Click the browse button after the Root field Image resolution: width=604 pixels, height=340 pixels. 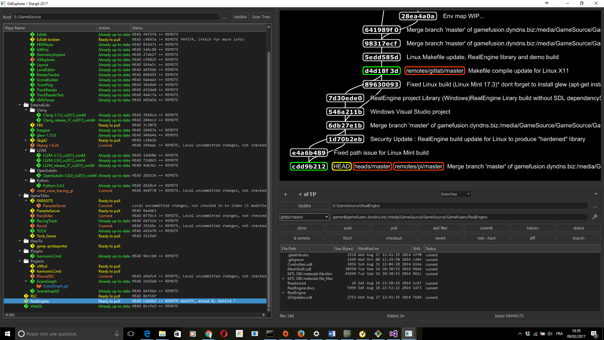point(225,17)
